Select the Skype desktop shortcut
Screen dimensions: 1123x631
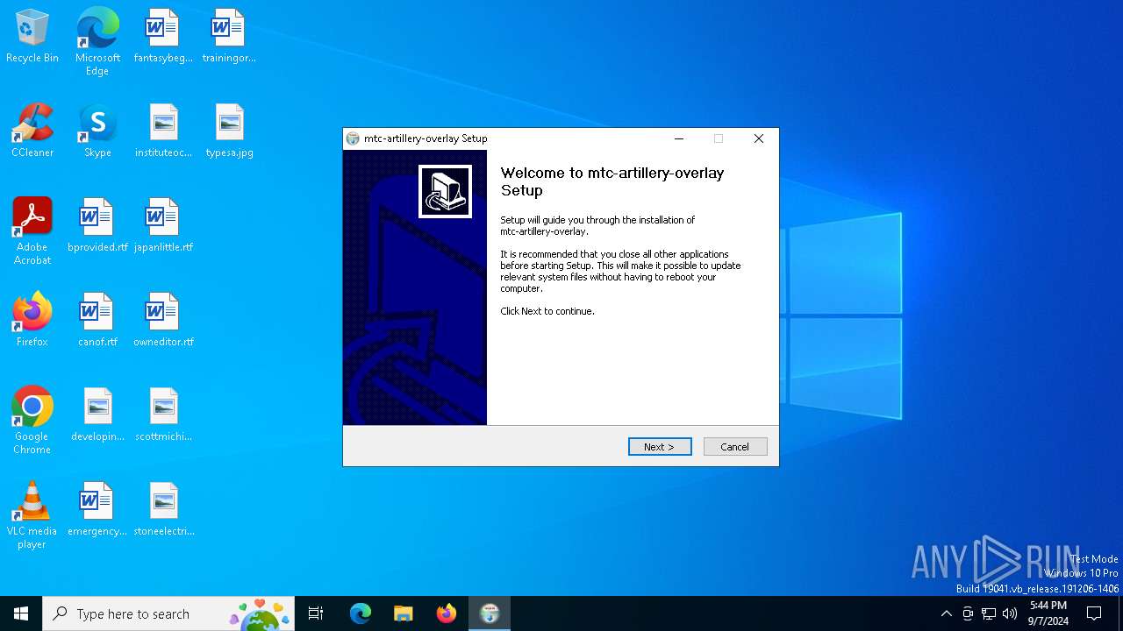[97, 131]
